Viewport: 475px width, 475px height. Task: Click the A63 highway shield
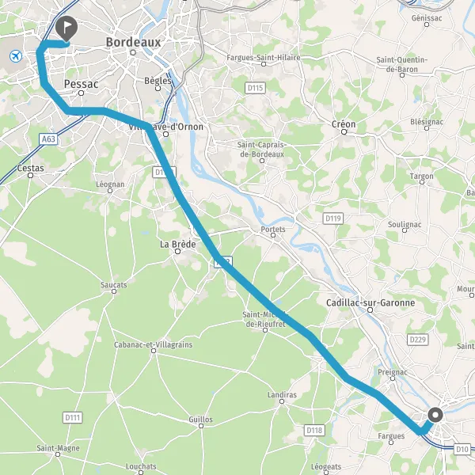click(x=48, y=139)
